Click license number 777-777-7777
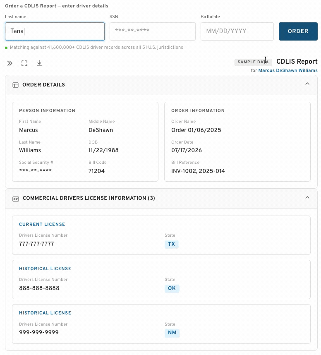 click(x=36, y=244)
